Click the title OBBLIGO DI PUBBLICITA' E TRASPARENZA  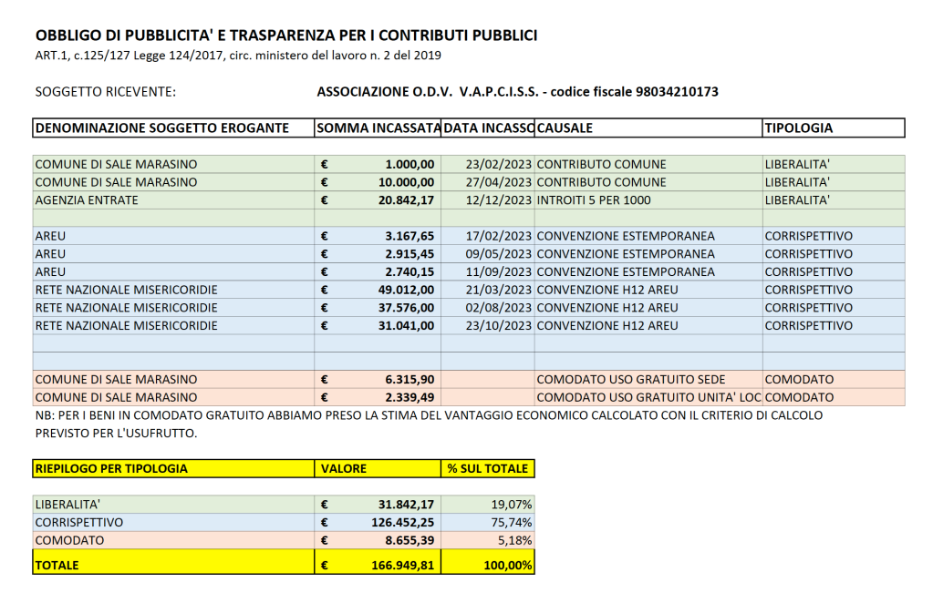tap(285, 36)
